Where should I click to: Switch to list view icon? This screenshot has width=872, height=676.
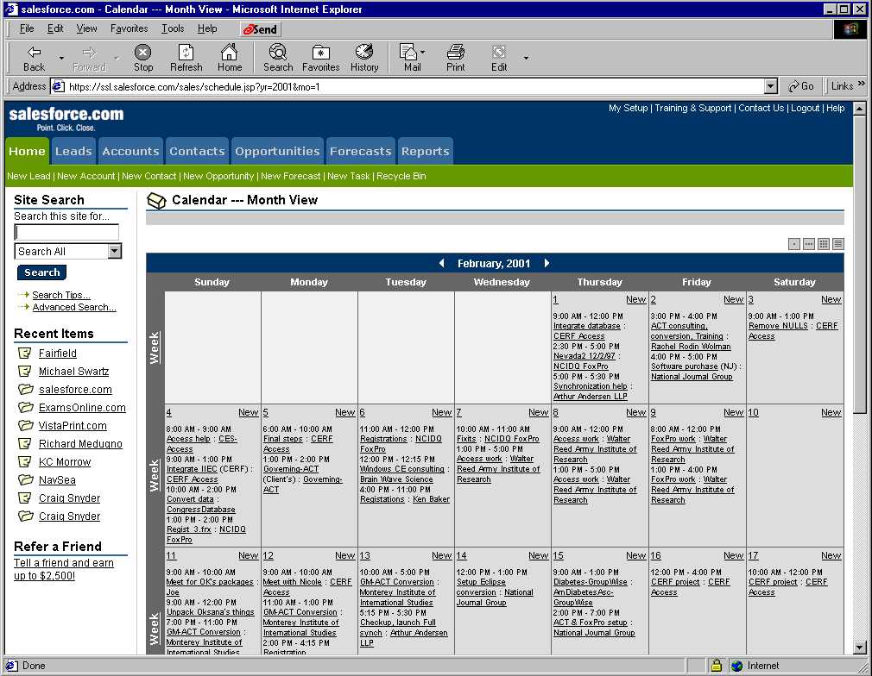point(838,244)
